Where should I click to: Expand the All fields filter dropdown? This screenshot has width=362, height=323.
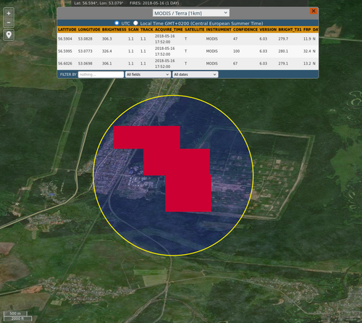coord(148,75)
